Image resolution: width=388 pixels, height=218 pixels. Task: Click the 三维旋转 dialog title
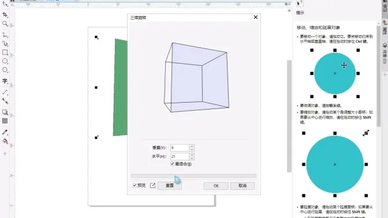pyautogui.click(x=139, y=17)
